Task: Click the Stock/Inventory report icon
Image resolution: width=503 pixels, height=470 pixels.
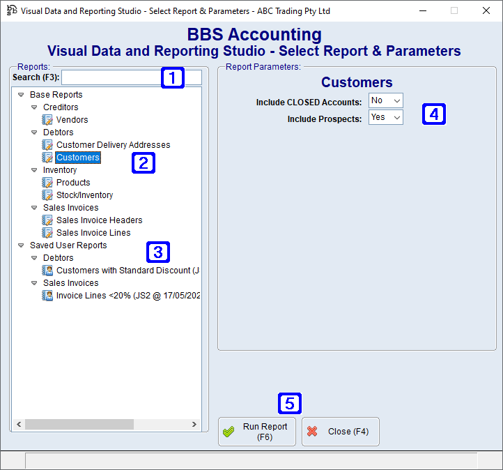Action: tap(47, 195)
